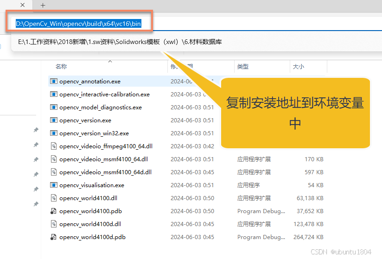Click the address bar path D:\OpenCv_Win\opencv\build\x64\vc16\bin

(78, 24)
